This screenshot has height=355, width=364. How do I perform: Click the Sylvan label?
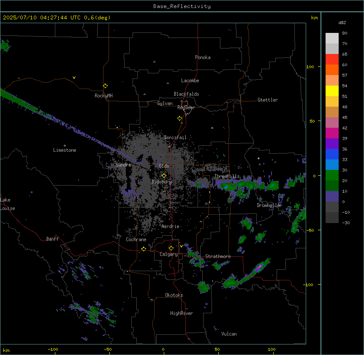click(x=165, y=103)
